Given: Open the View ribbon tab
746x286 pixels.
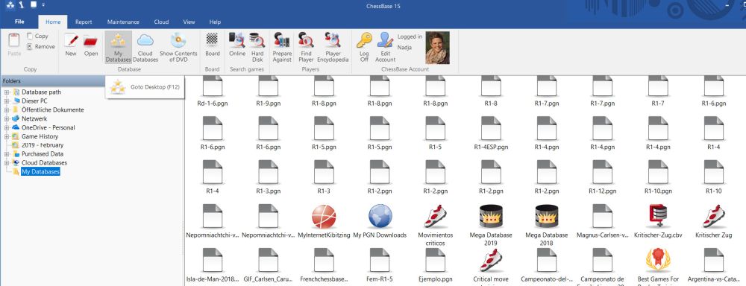Looking at the screenshot, I should [189, 22].
